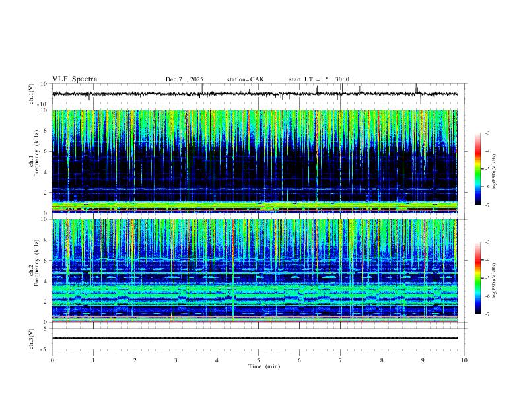Image resolution: width=523 pixels, height=404 pixels.
Task: Click the time axis tick label "2"
Action: point(135,360)
